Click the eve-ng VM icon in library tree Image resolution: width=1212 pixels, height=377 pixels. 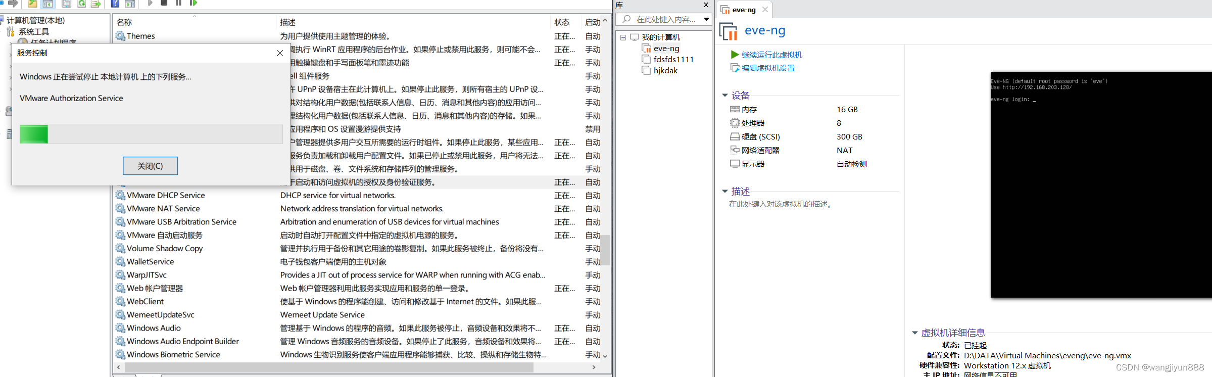point(646,48)
